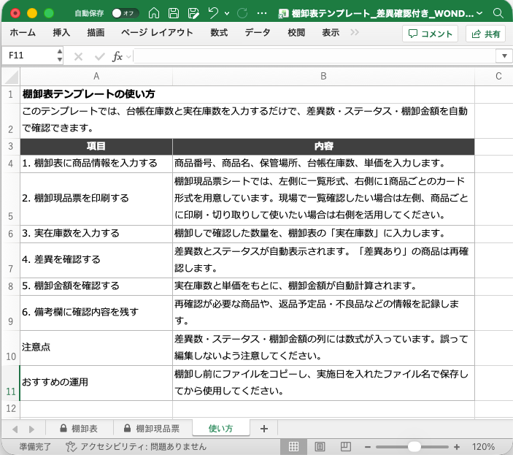Click the Redo circular arrow icon
This screenshot has width=513, height=455.
tap(242, 13)
